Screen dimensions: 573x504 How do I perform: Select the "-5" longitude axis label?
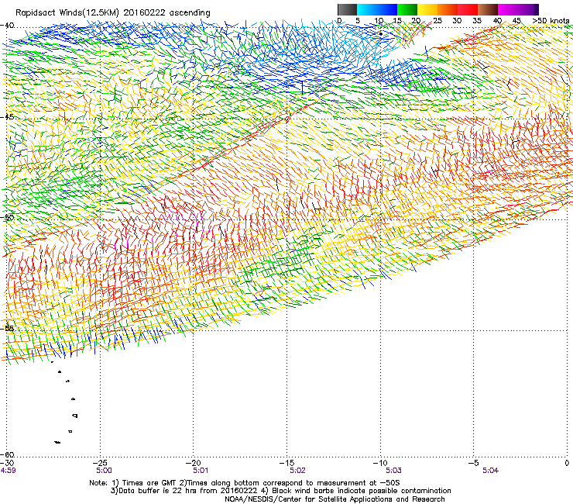pyautogui.click(x=473, y=463)
